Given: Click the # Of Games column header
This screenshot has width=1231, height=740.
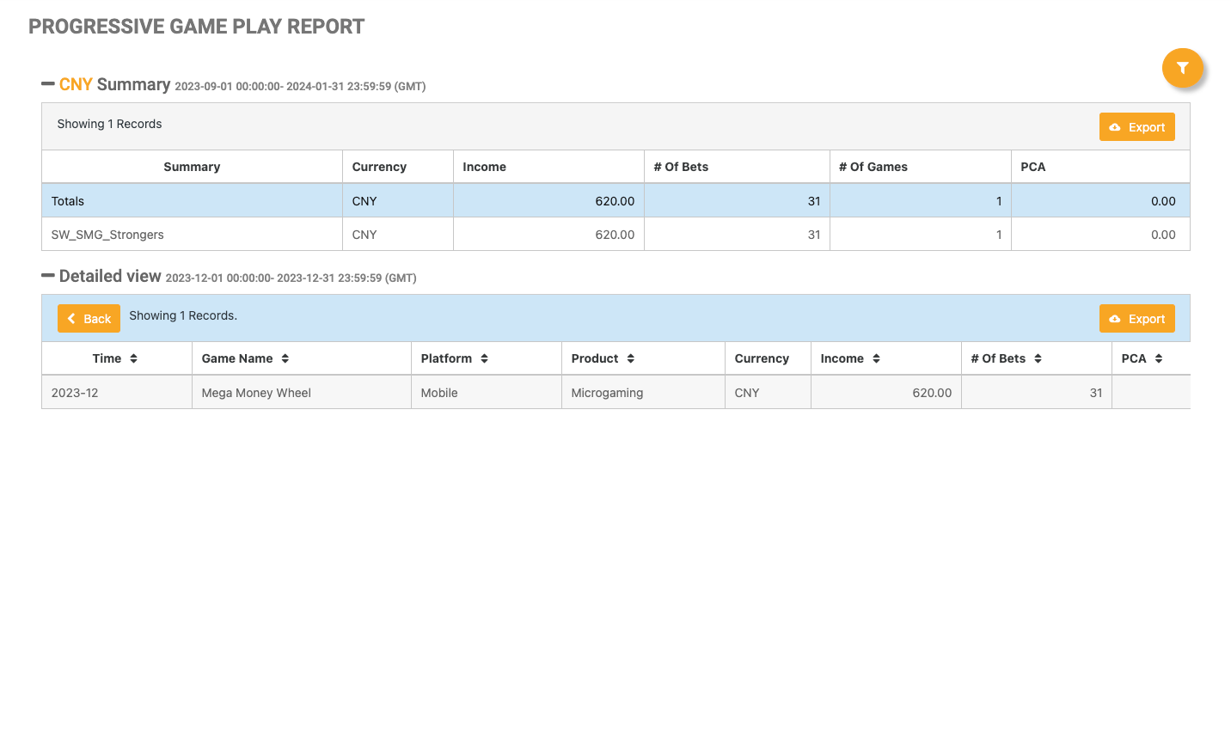Looking at the screenshot, I should point(873,167).
